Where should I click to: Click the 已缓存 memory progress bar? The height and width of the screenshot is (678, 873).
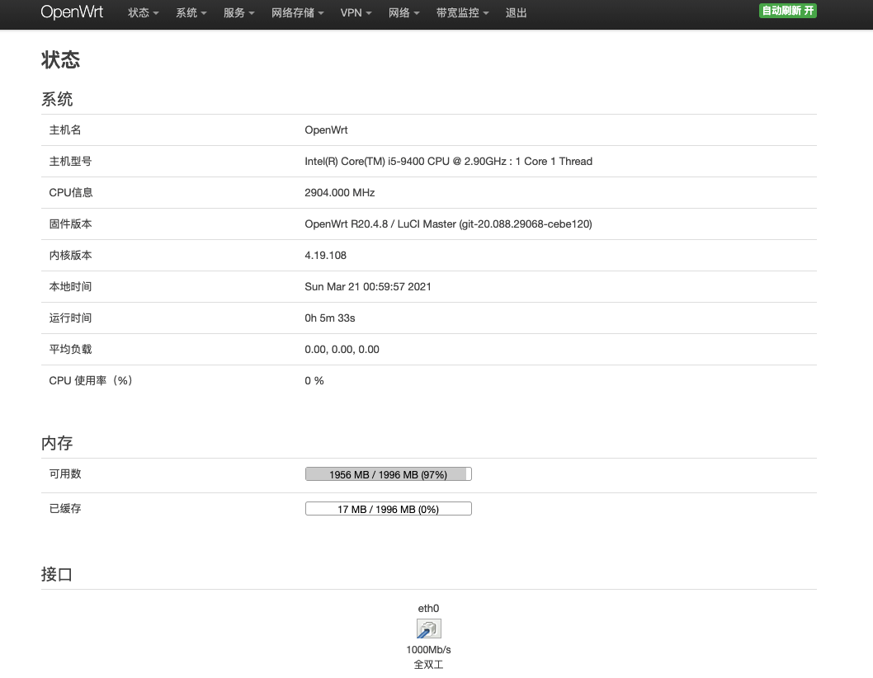tap(388, 508)
